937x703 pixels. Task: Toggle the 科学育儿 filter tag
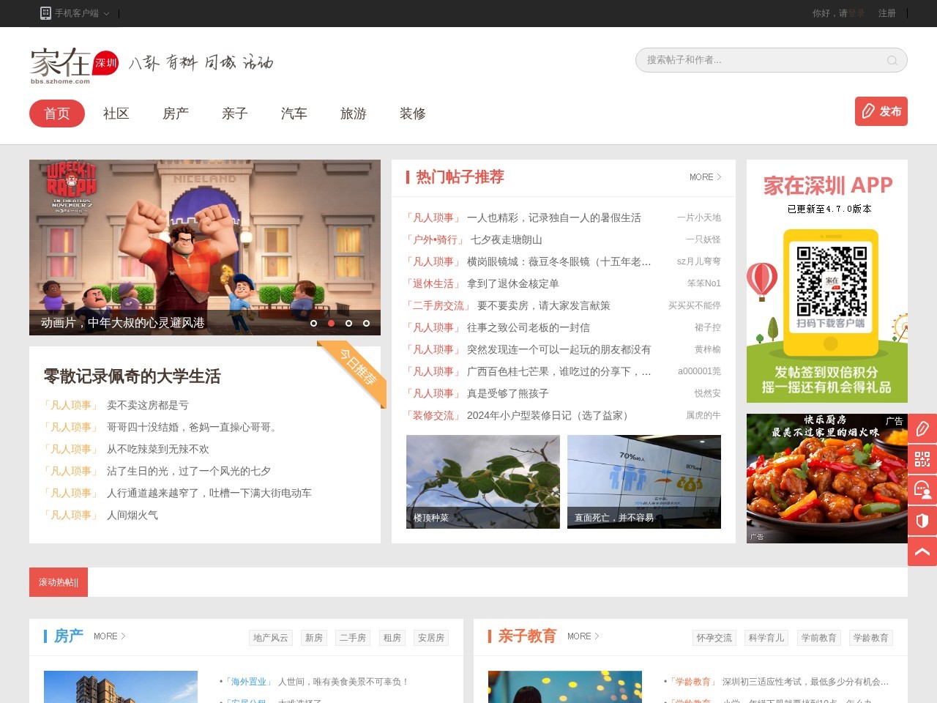click(766, 638)
